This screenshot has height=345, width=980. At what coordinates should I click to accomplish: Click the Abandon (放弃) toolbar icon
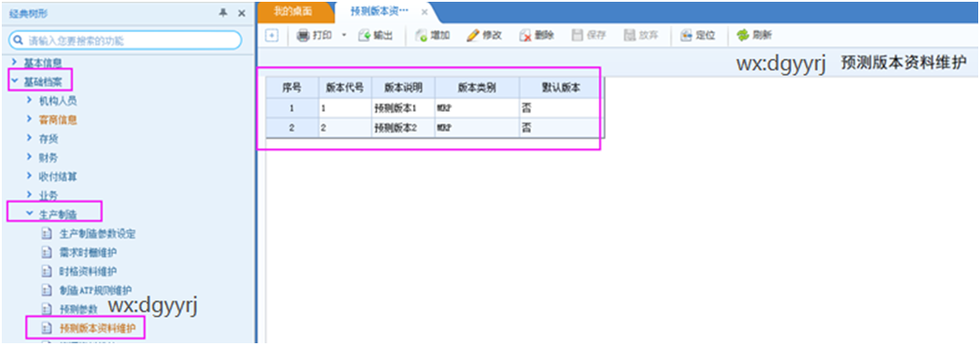pyautogui.click(x=630, y=36)
